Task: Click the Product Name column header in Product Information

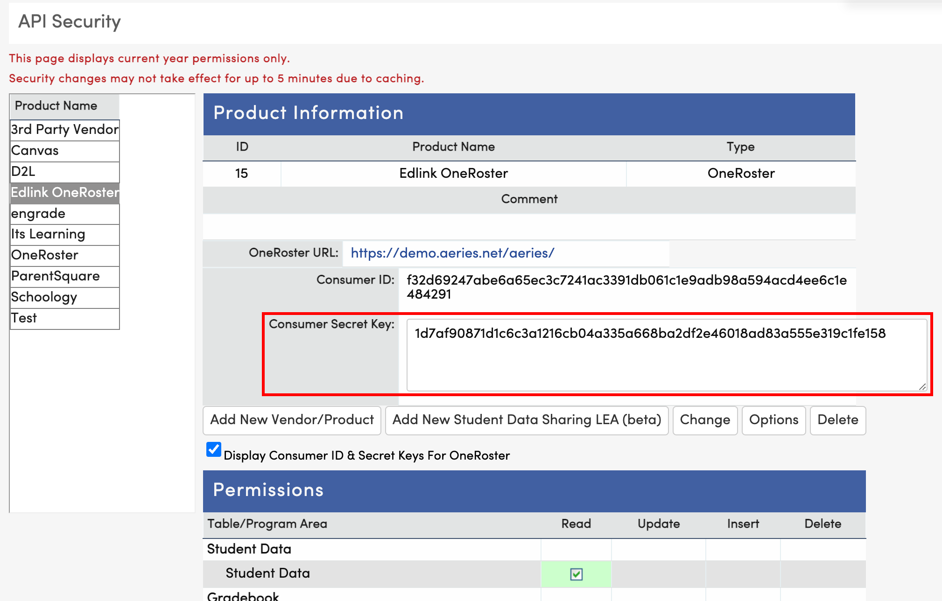Action: pos(453,147)
